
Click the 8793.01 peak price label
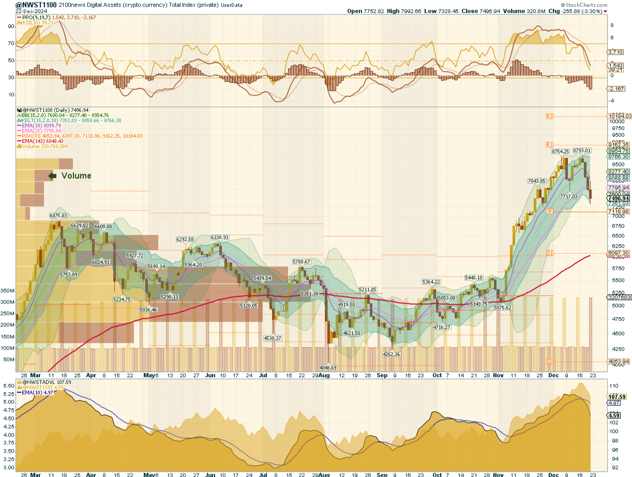click(581, 151)
